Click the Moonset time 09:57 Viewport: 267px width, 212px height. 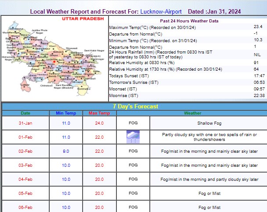tap(259, 89)
